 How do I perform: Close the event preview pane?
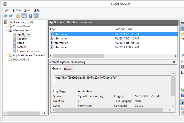[174, 62]
